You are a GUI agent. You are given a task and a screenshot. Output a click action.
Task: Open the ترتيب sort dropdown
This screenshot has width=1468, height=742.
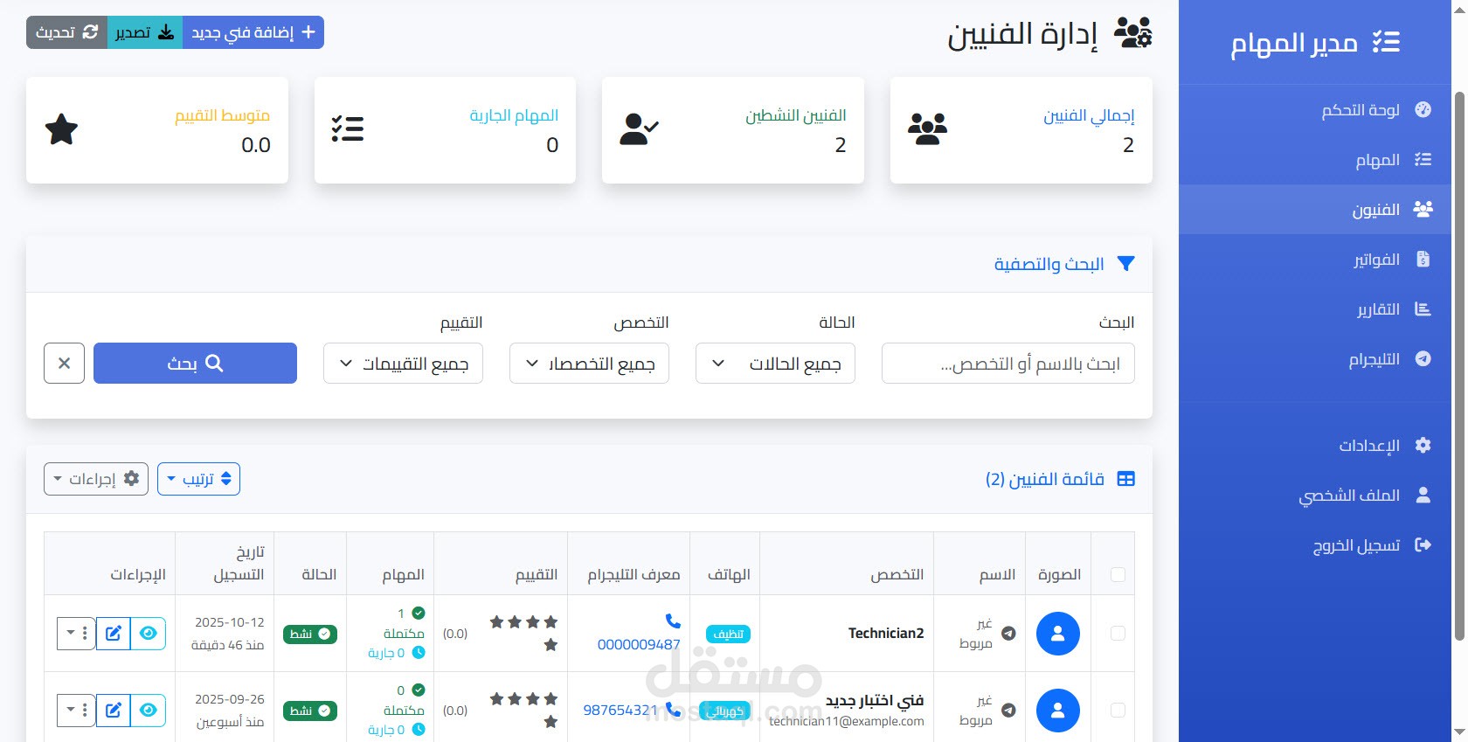point(198,479)
